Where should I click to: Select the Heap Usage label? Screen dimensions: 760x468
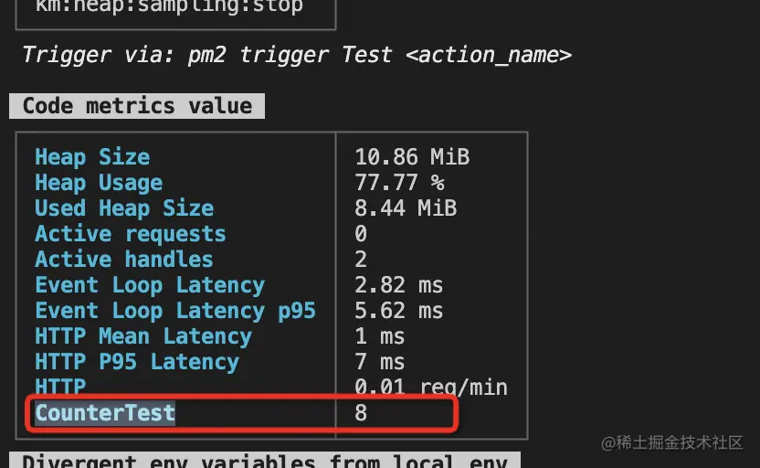(x=99, y=183)
